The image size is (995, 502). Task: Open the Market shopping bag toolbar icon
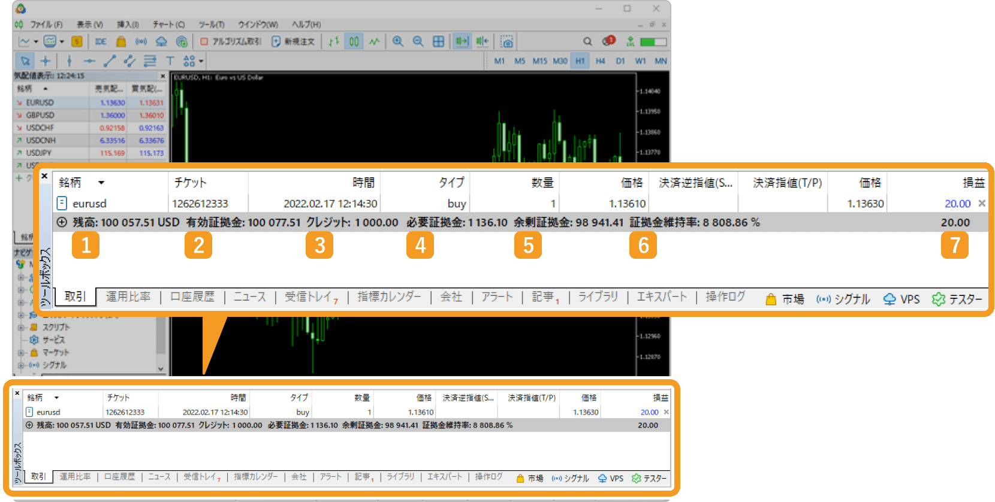coord(121,41)
